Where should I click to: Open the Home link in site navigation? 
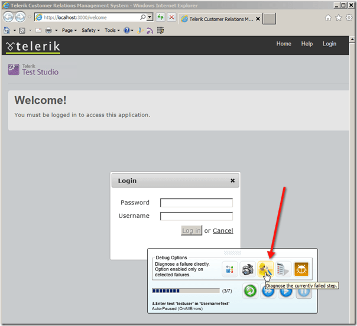284,44
